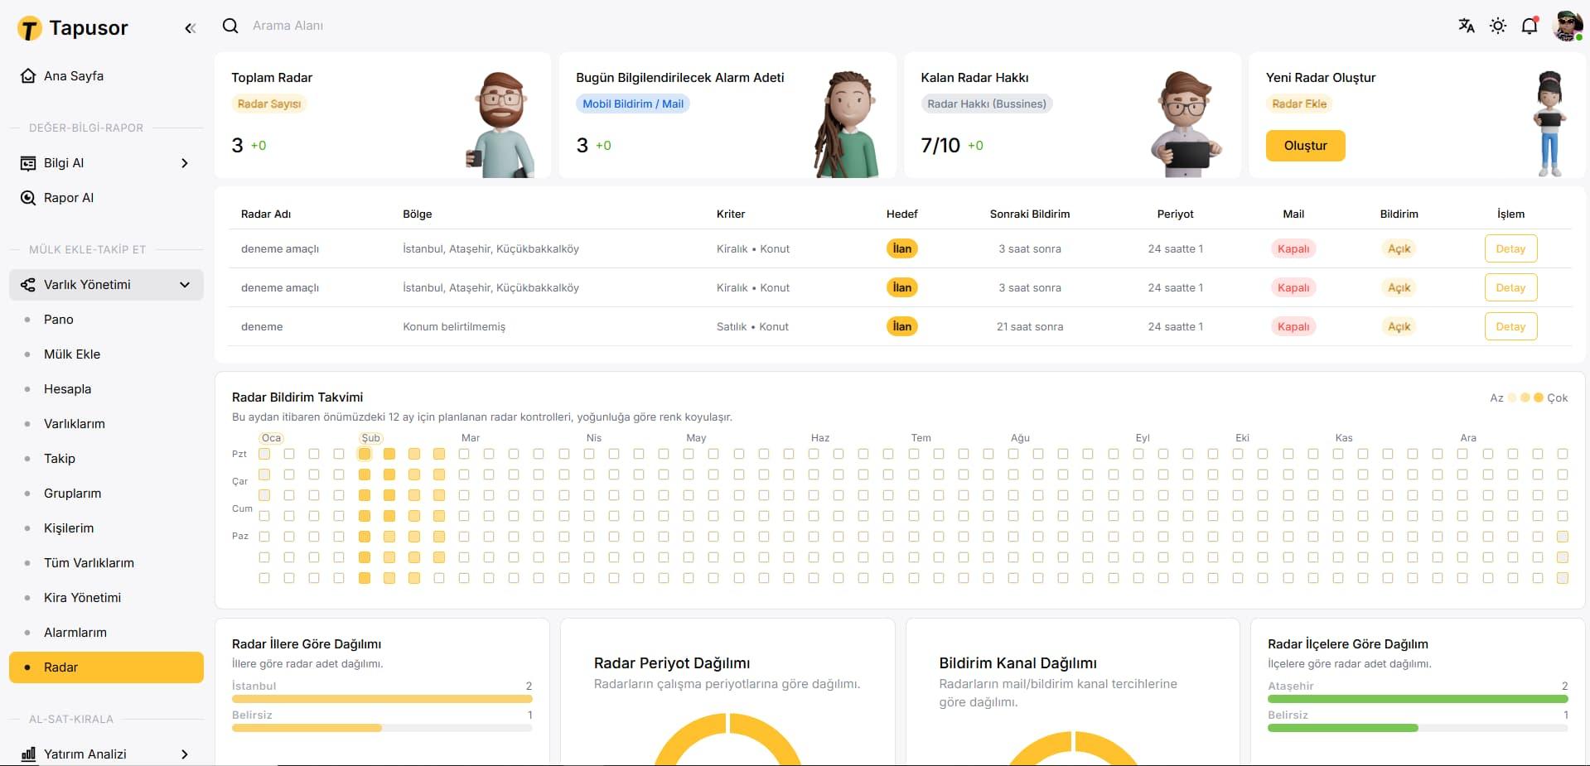This screenshot has height=766, width=1590.
Task: Toggle Kapalı mail status in second row
Action: (1293, 287)
